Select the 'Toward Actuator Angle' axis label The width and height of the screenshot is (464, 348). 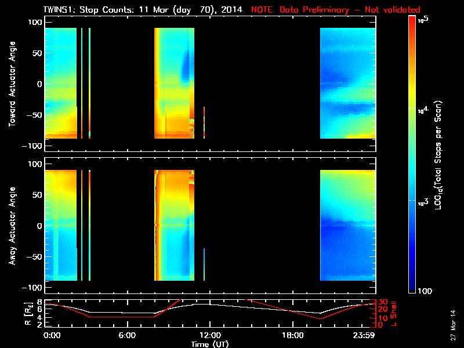pos(10,84)
